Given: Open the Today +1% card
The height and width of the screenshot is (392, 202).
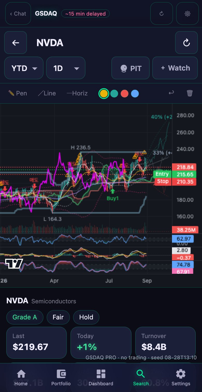Looking at the screenshot, I should click(101, 343).
